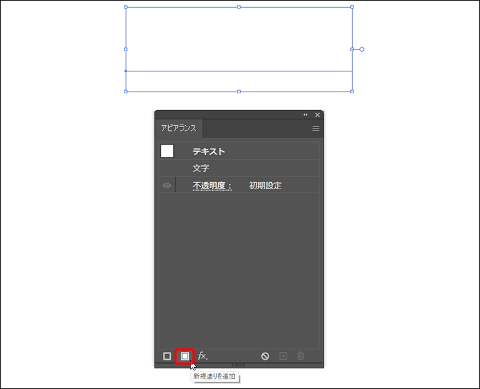Click the bottom-center handle of text frame
Viewport: 480px width, 389px height.
coord(239,91)
